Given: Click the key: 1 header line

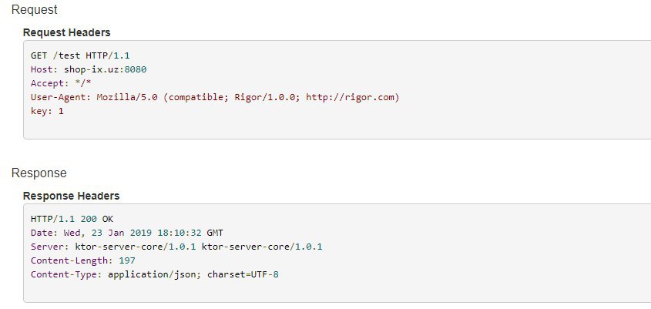Looking at the screenshot, I should coord(47,111).
